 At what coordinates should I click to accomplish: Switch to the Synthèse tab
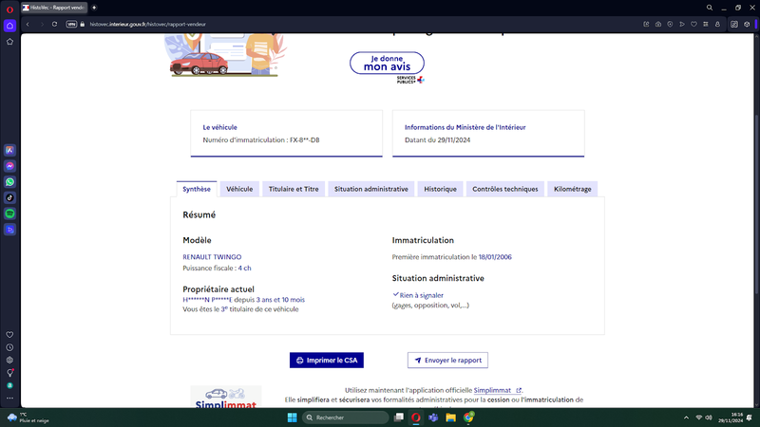point(197,189)
